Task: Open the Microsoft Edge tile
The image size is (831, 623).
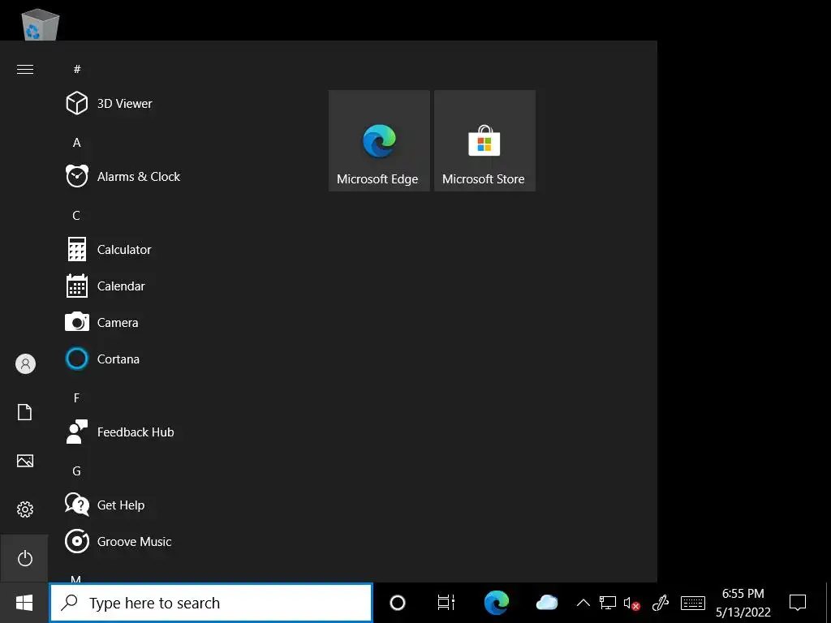Action: point(379,140)
